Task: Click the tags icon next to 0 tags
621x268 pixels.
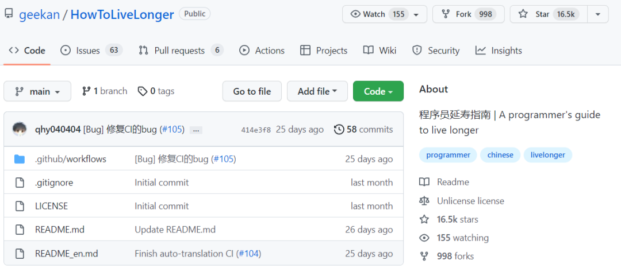Action: coord(142,91)
